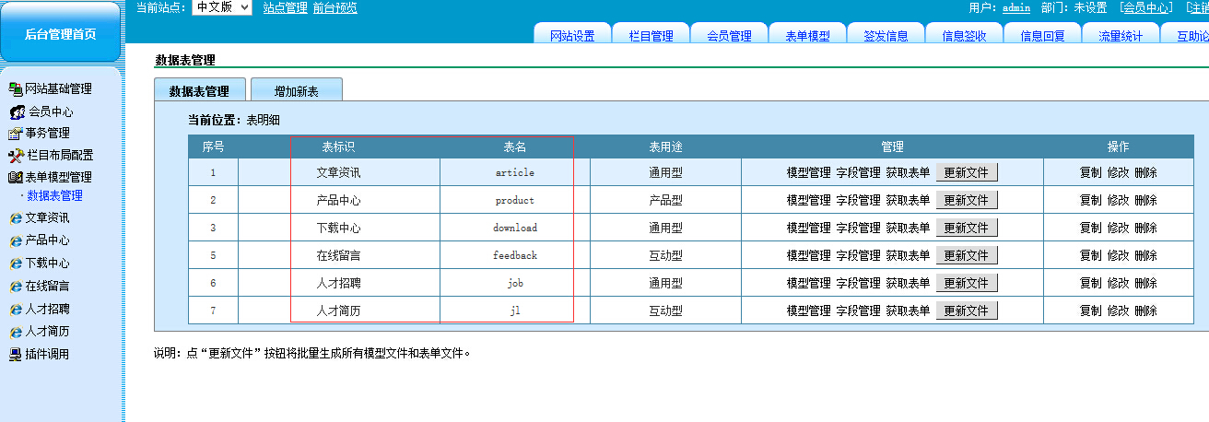The image size is (1209, 422).
Task: Click 字段管理 link for download table
Action: pos(858,228)
